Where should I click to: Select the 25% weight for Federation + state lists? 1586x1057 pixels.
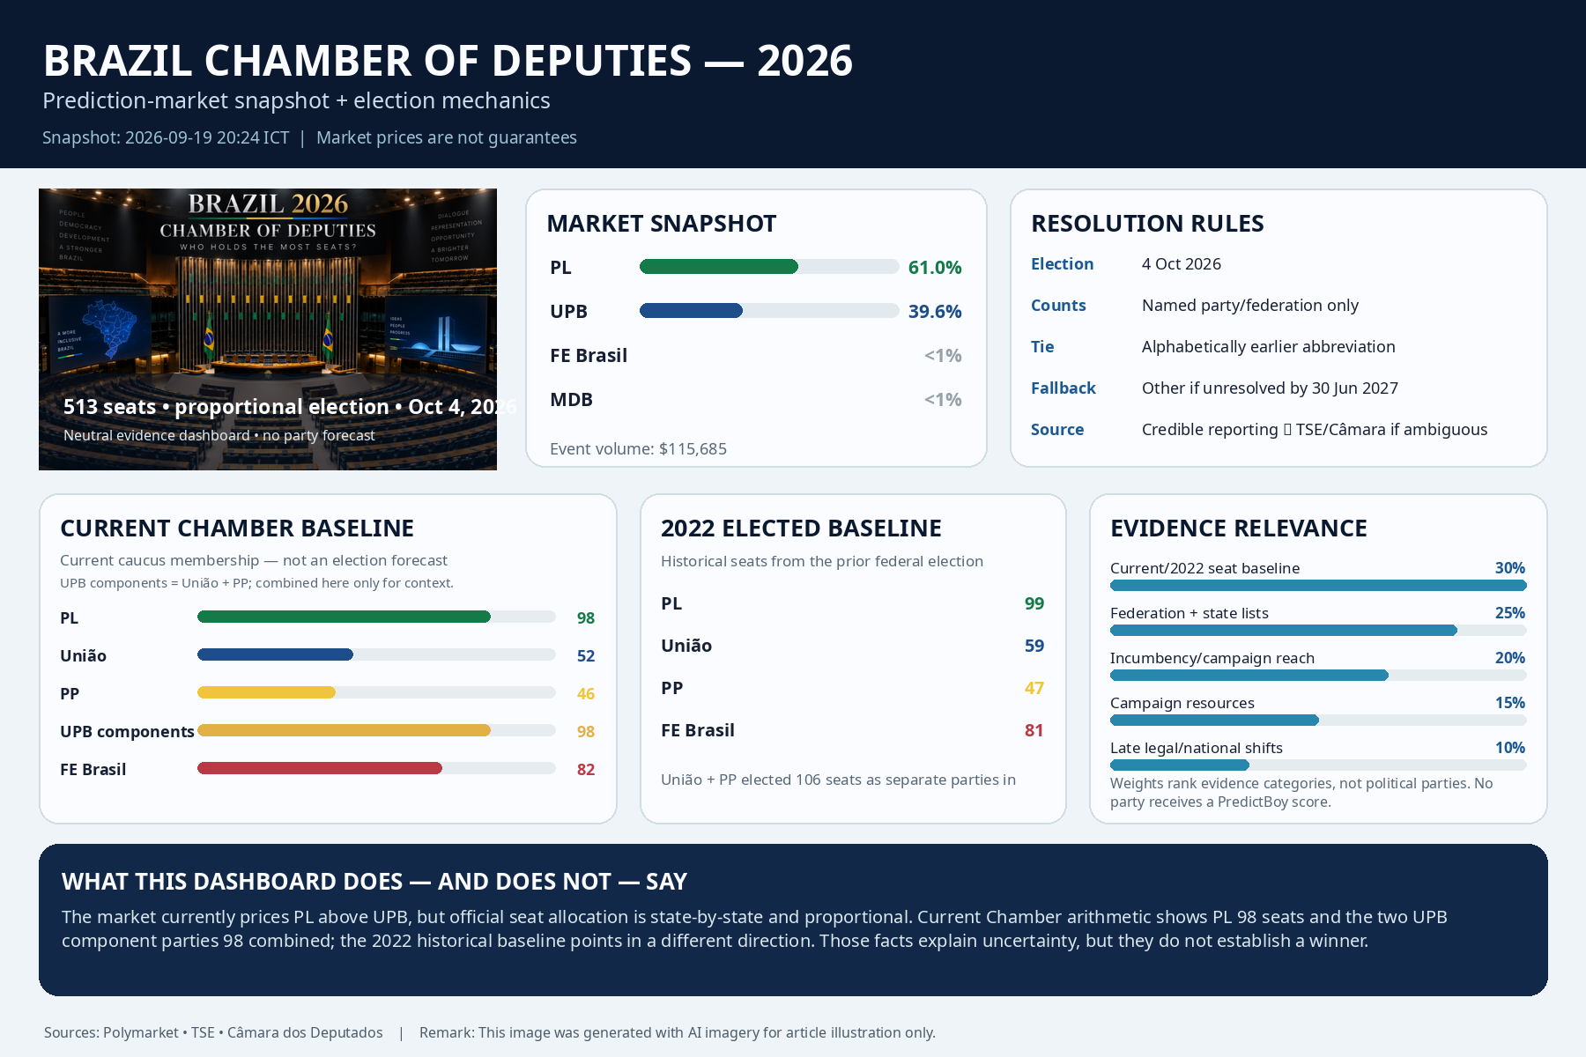[x=1510, y=613]
